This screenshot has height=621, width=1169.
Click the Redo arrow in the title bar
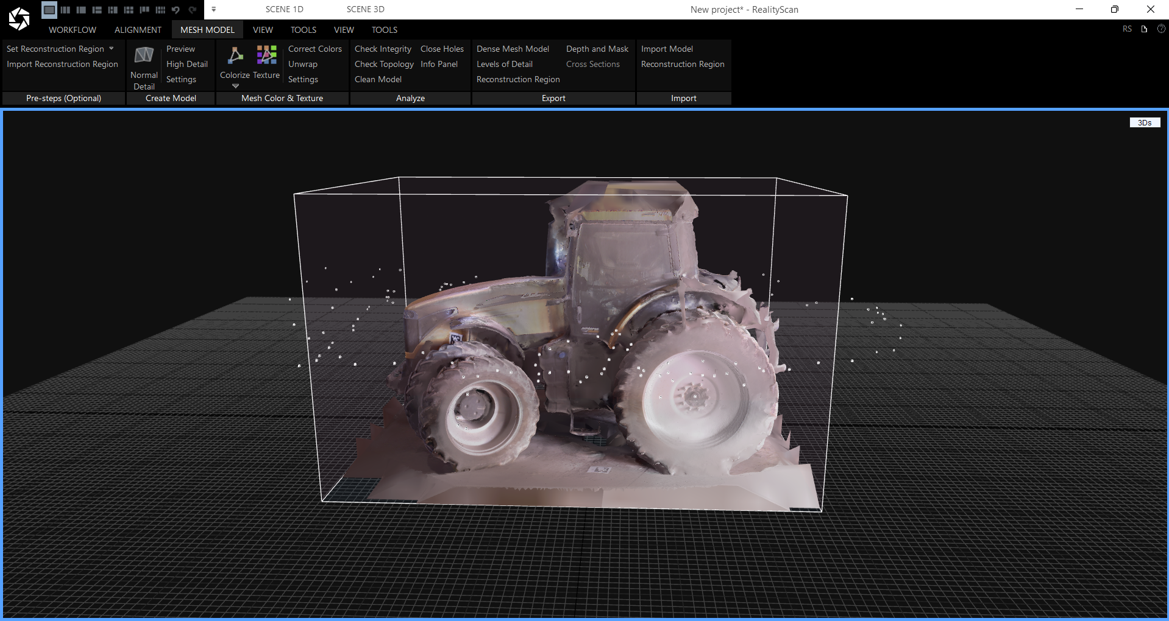click(x=192, y=10)
